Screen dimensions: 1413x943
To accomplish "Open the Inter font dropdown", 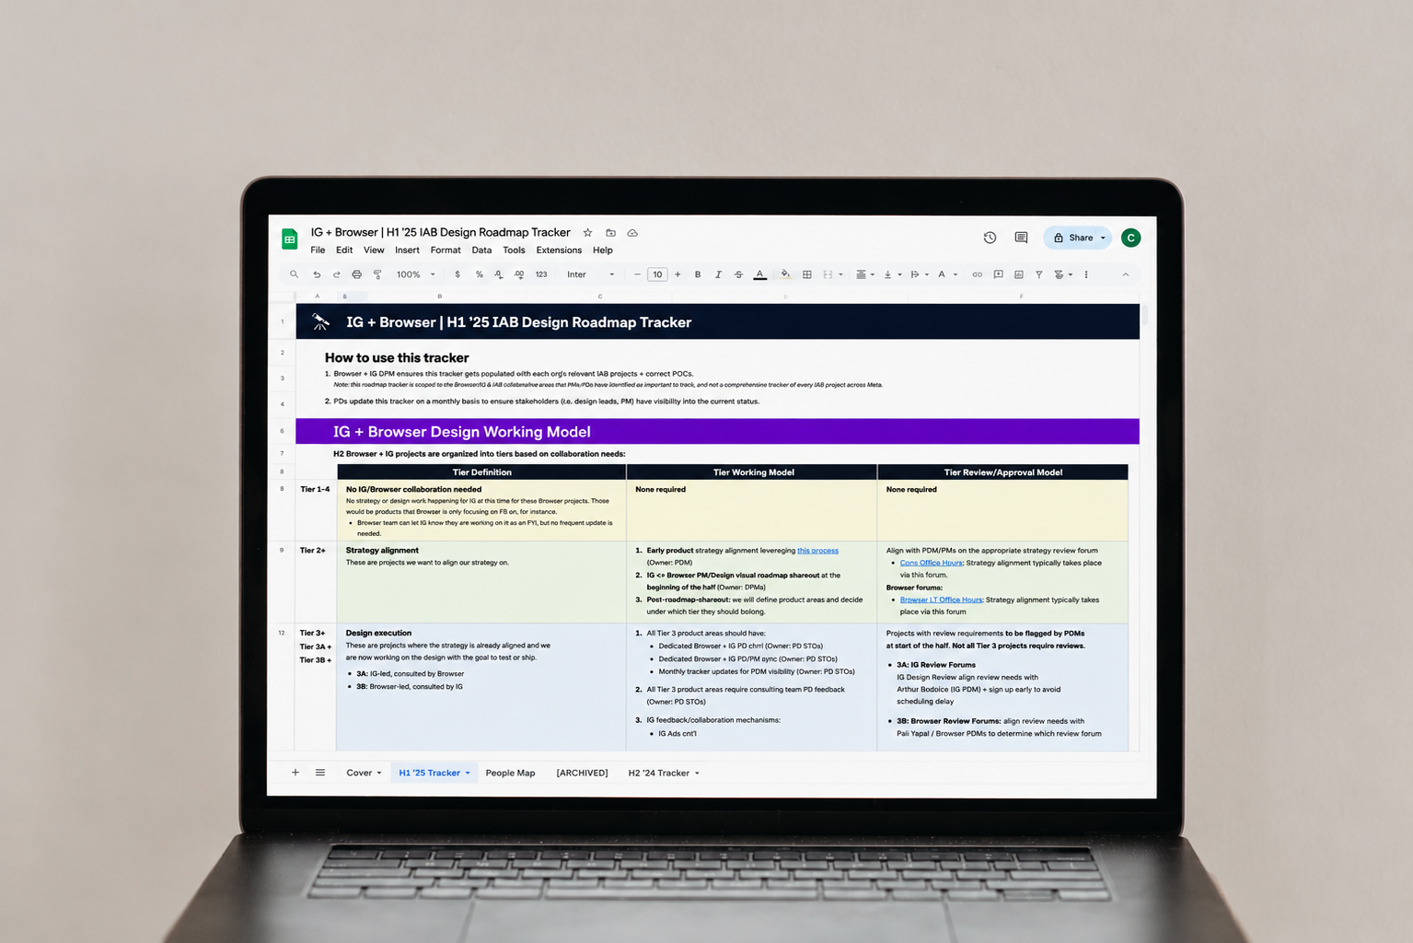I will pos(590,274).
